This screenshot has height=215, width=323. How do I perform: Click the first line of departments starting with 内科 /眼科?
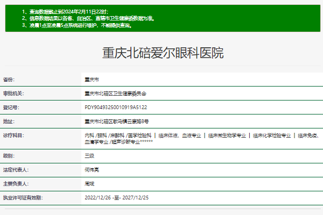point(202,135)
